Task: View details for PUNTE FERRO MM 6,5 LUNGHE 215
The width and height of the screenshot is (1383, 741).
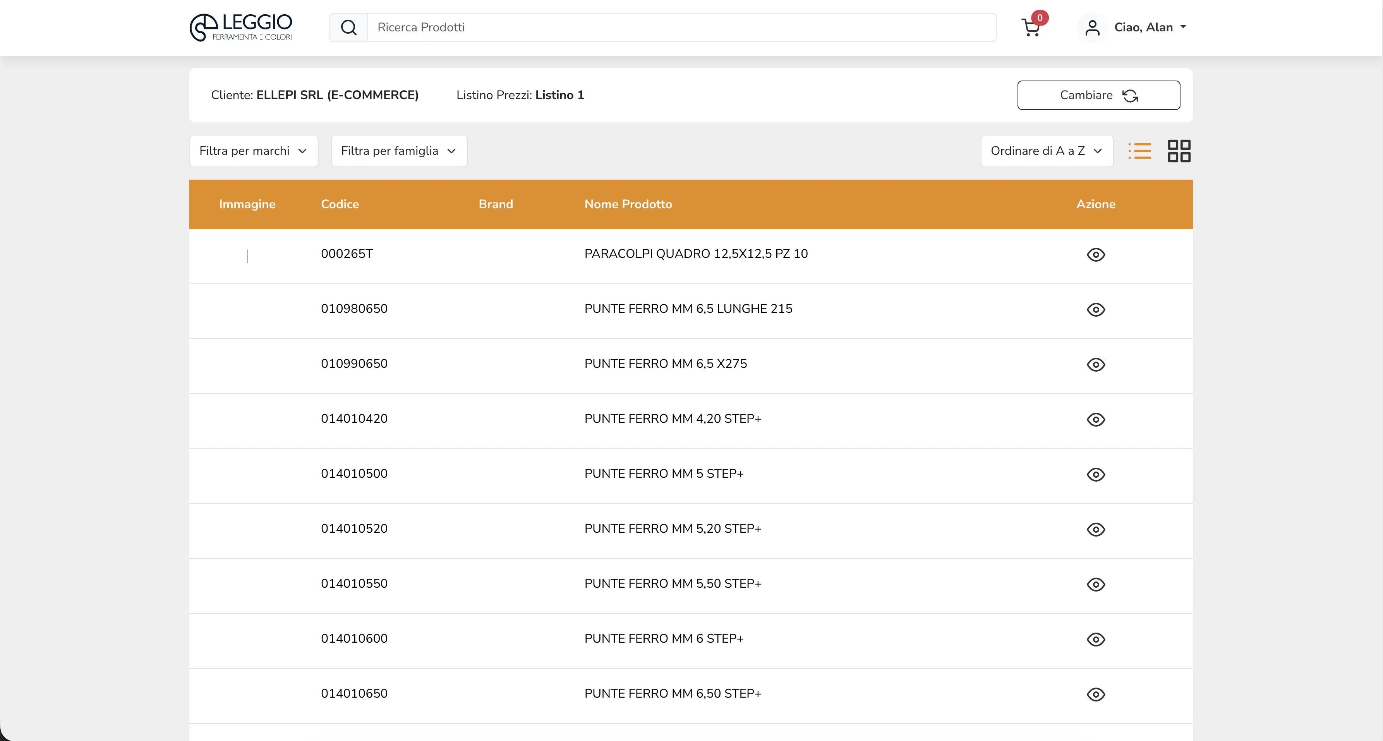Action: (1096, 310)
